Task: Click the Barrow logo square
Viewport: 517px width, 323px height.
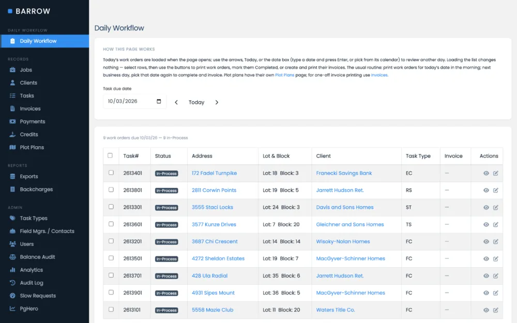Action: 10,11
